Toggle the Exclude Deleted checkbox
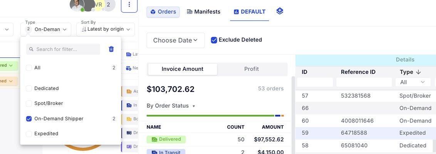 click(214, 40)
